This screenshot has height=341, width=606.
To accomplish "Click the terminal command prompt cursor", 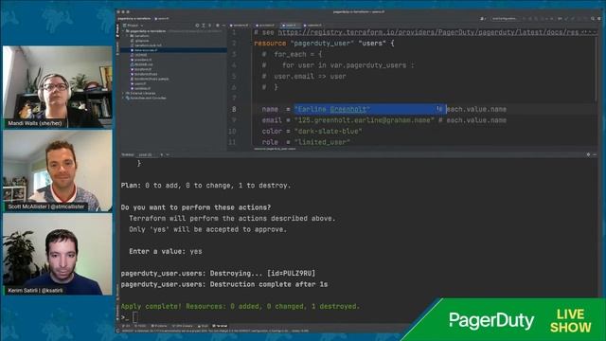I will click(134, 317).
